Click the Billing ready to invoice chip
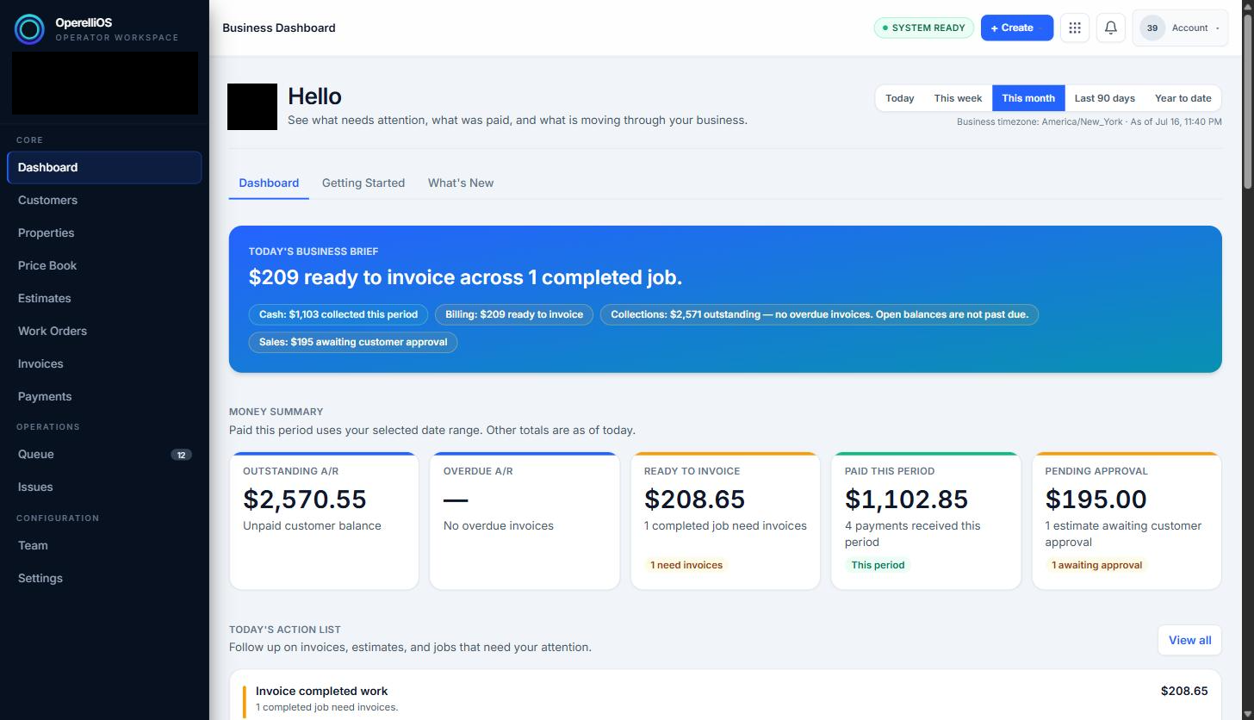The height and width of the screenshot is (720, 1254). [514, 314]
